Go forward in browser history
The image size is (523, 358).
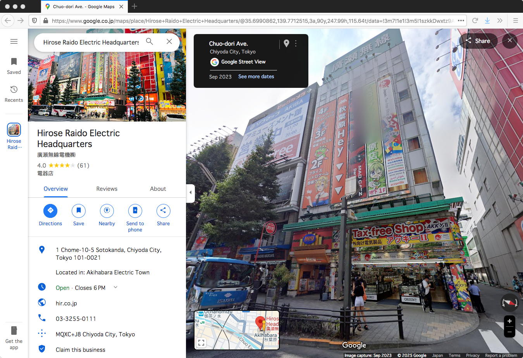pyautogui.click(x=21, y=21)
